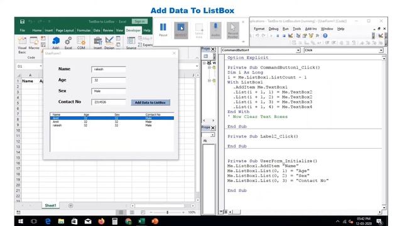Viewport: 402px width, 226px height.
Task: Open the CommandButton1 object dropdown
Action: [x=298, y=50]
